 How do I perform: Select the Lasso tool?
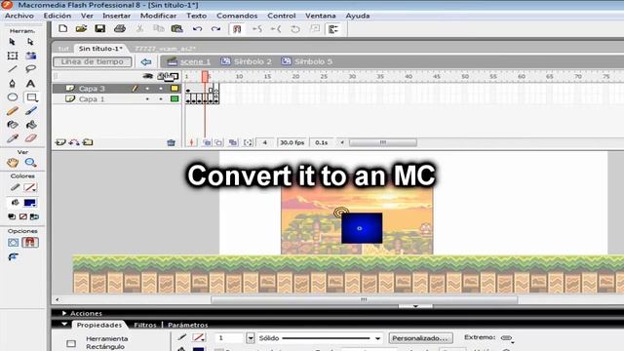[30, 69]
